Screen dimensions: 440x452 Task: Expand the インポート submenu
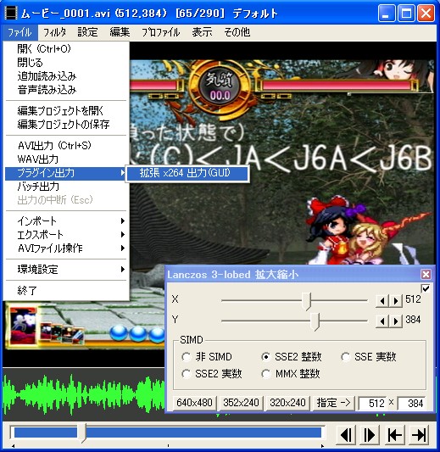pyautogui.click(x=65, y=221)
